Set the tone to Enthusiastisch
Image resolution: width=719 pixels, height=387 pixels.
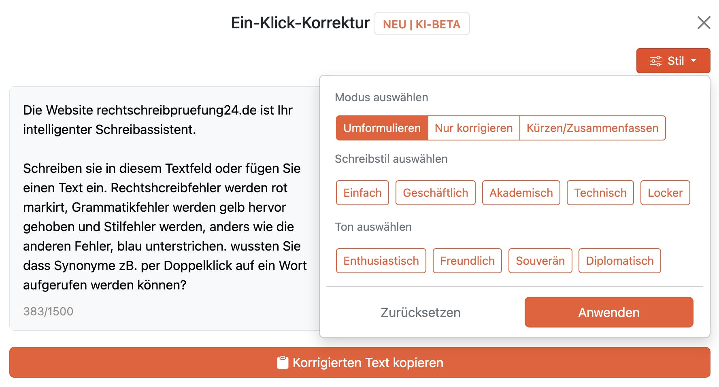pos(381,261)
